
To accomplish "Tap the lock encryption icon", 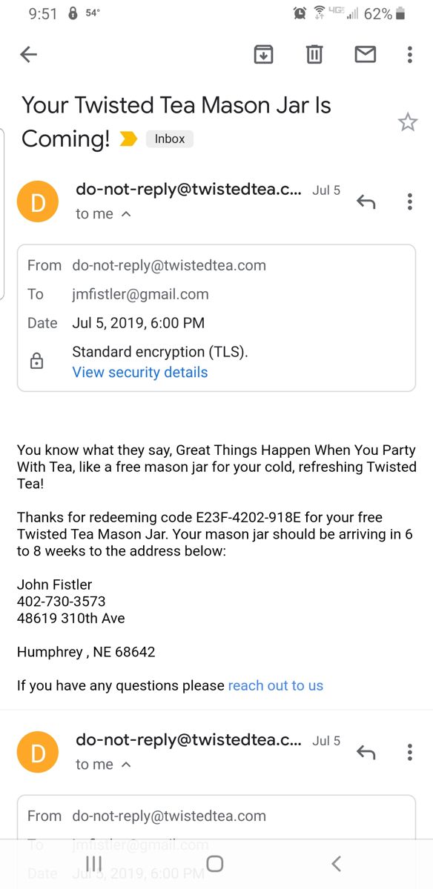I will (36, 362).
